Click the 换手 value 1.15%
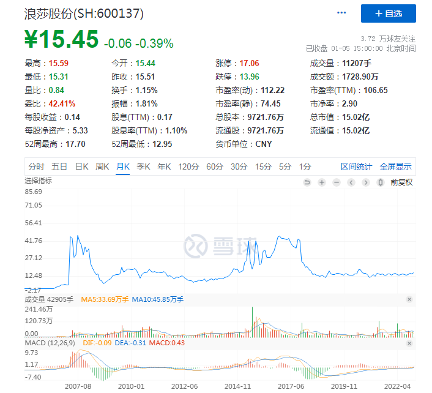The height and width of the screenshot is (393, 432). (147, 91)
